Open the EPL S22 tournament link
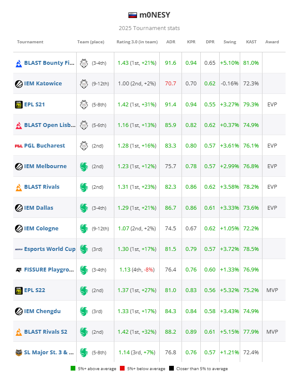The image size is (298, 380). click(x=35, y=290)
